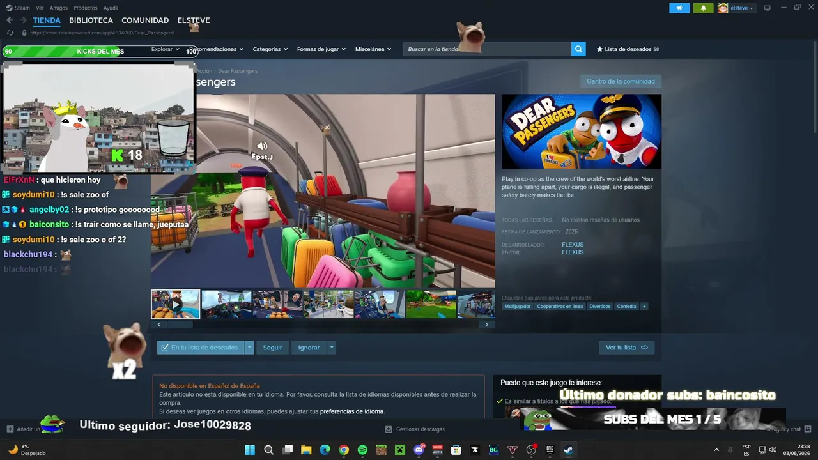This screenshot has width=818, height=460.
Task: Open 'preferencias de idioma' link
Action: [x=351, y=411]
